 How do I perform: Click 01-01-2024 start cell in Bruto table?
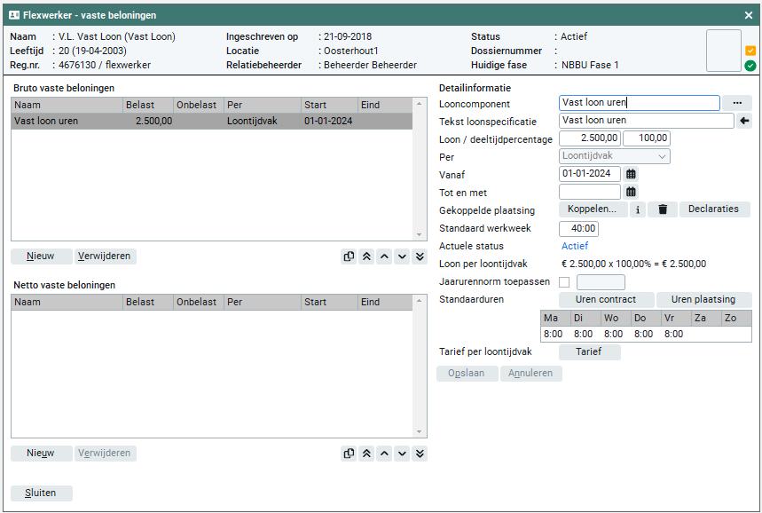pos(329,121)
